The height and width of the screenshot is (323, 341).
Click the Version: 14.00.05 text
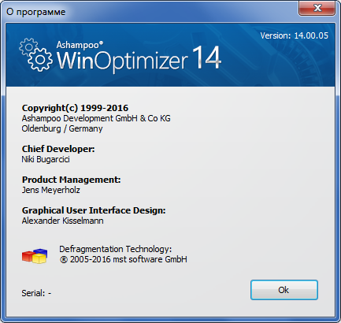294,35
